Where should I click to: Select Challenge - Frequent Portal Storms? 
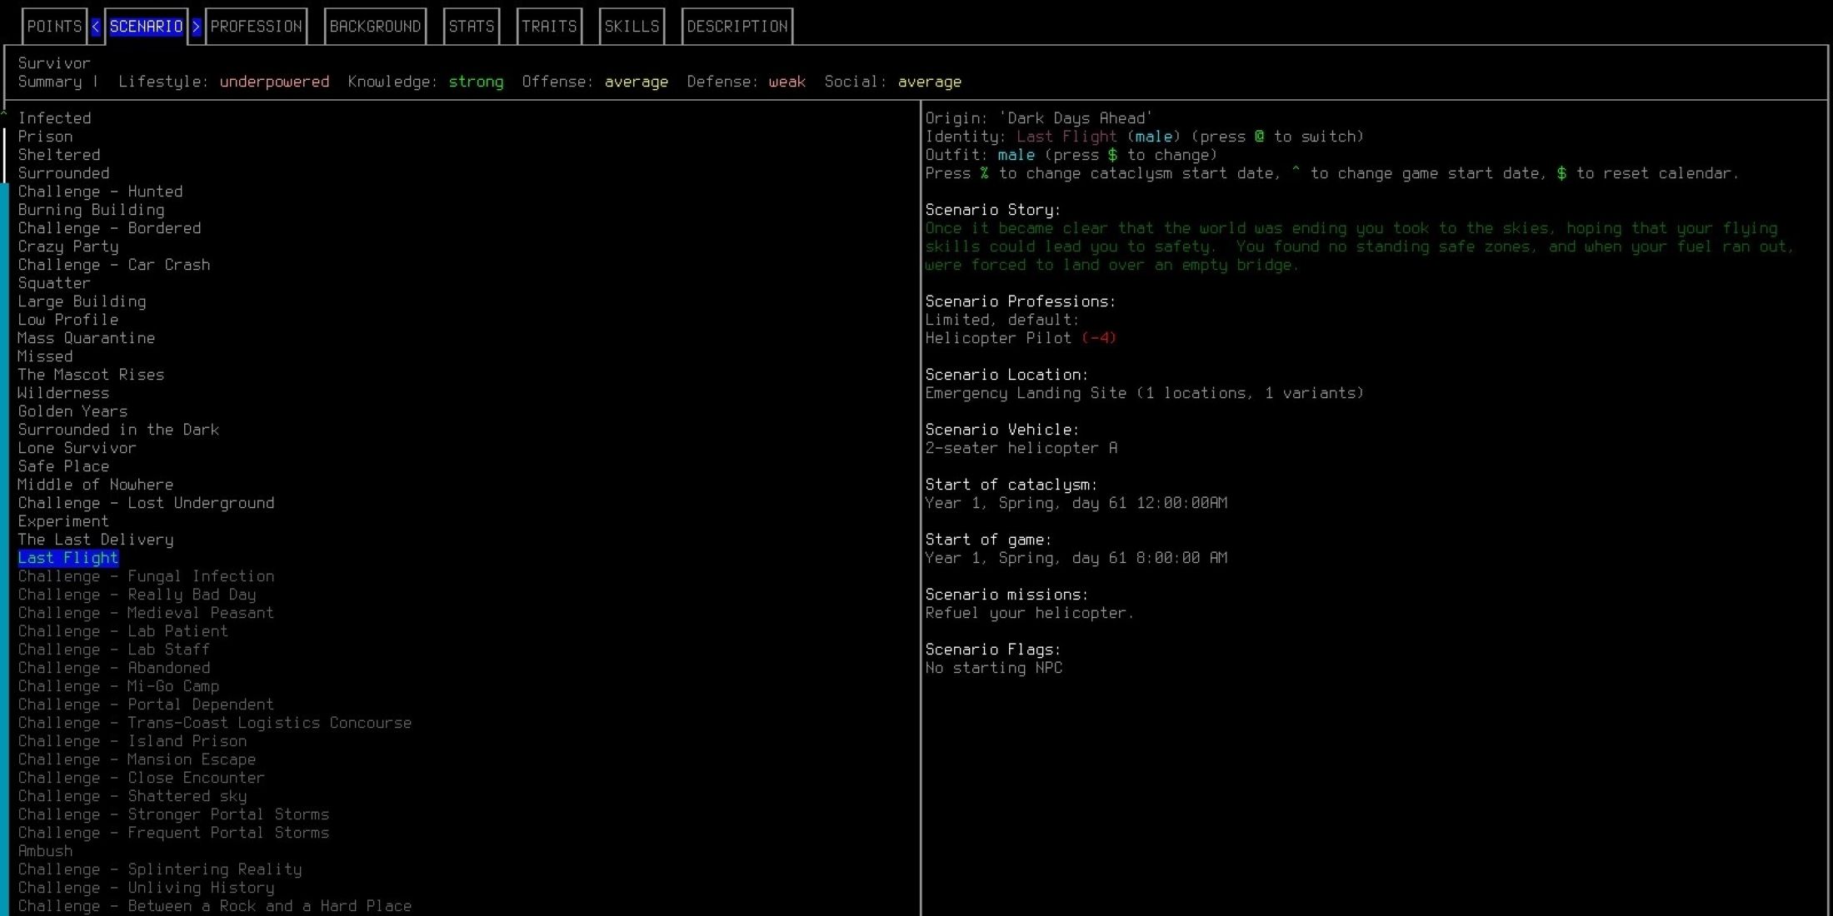(x=173, y=833)
